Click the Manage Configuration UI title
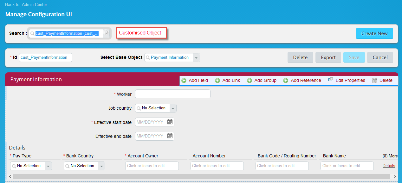This screenshot has width=402, height=183. (39, 14)
